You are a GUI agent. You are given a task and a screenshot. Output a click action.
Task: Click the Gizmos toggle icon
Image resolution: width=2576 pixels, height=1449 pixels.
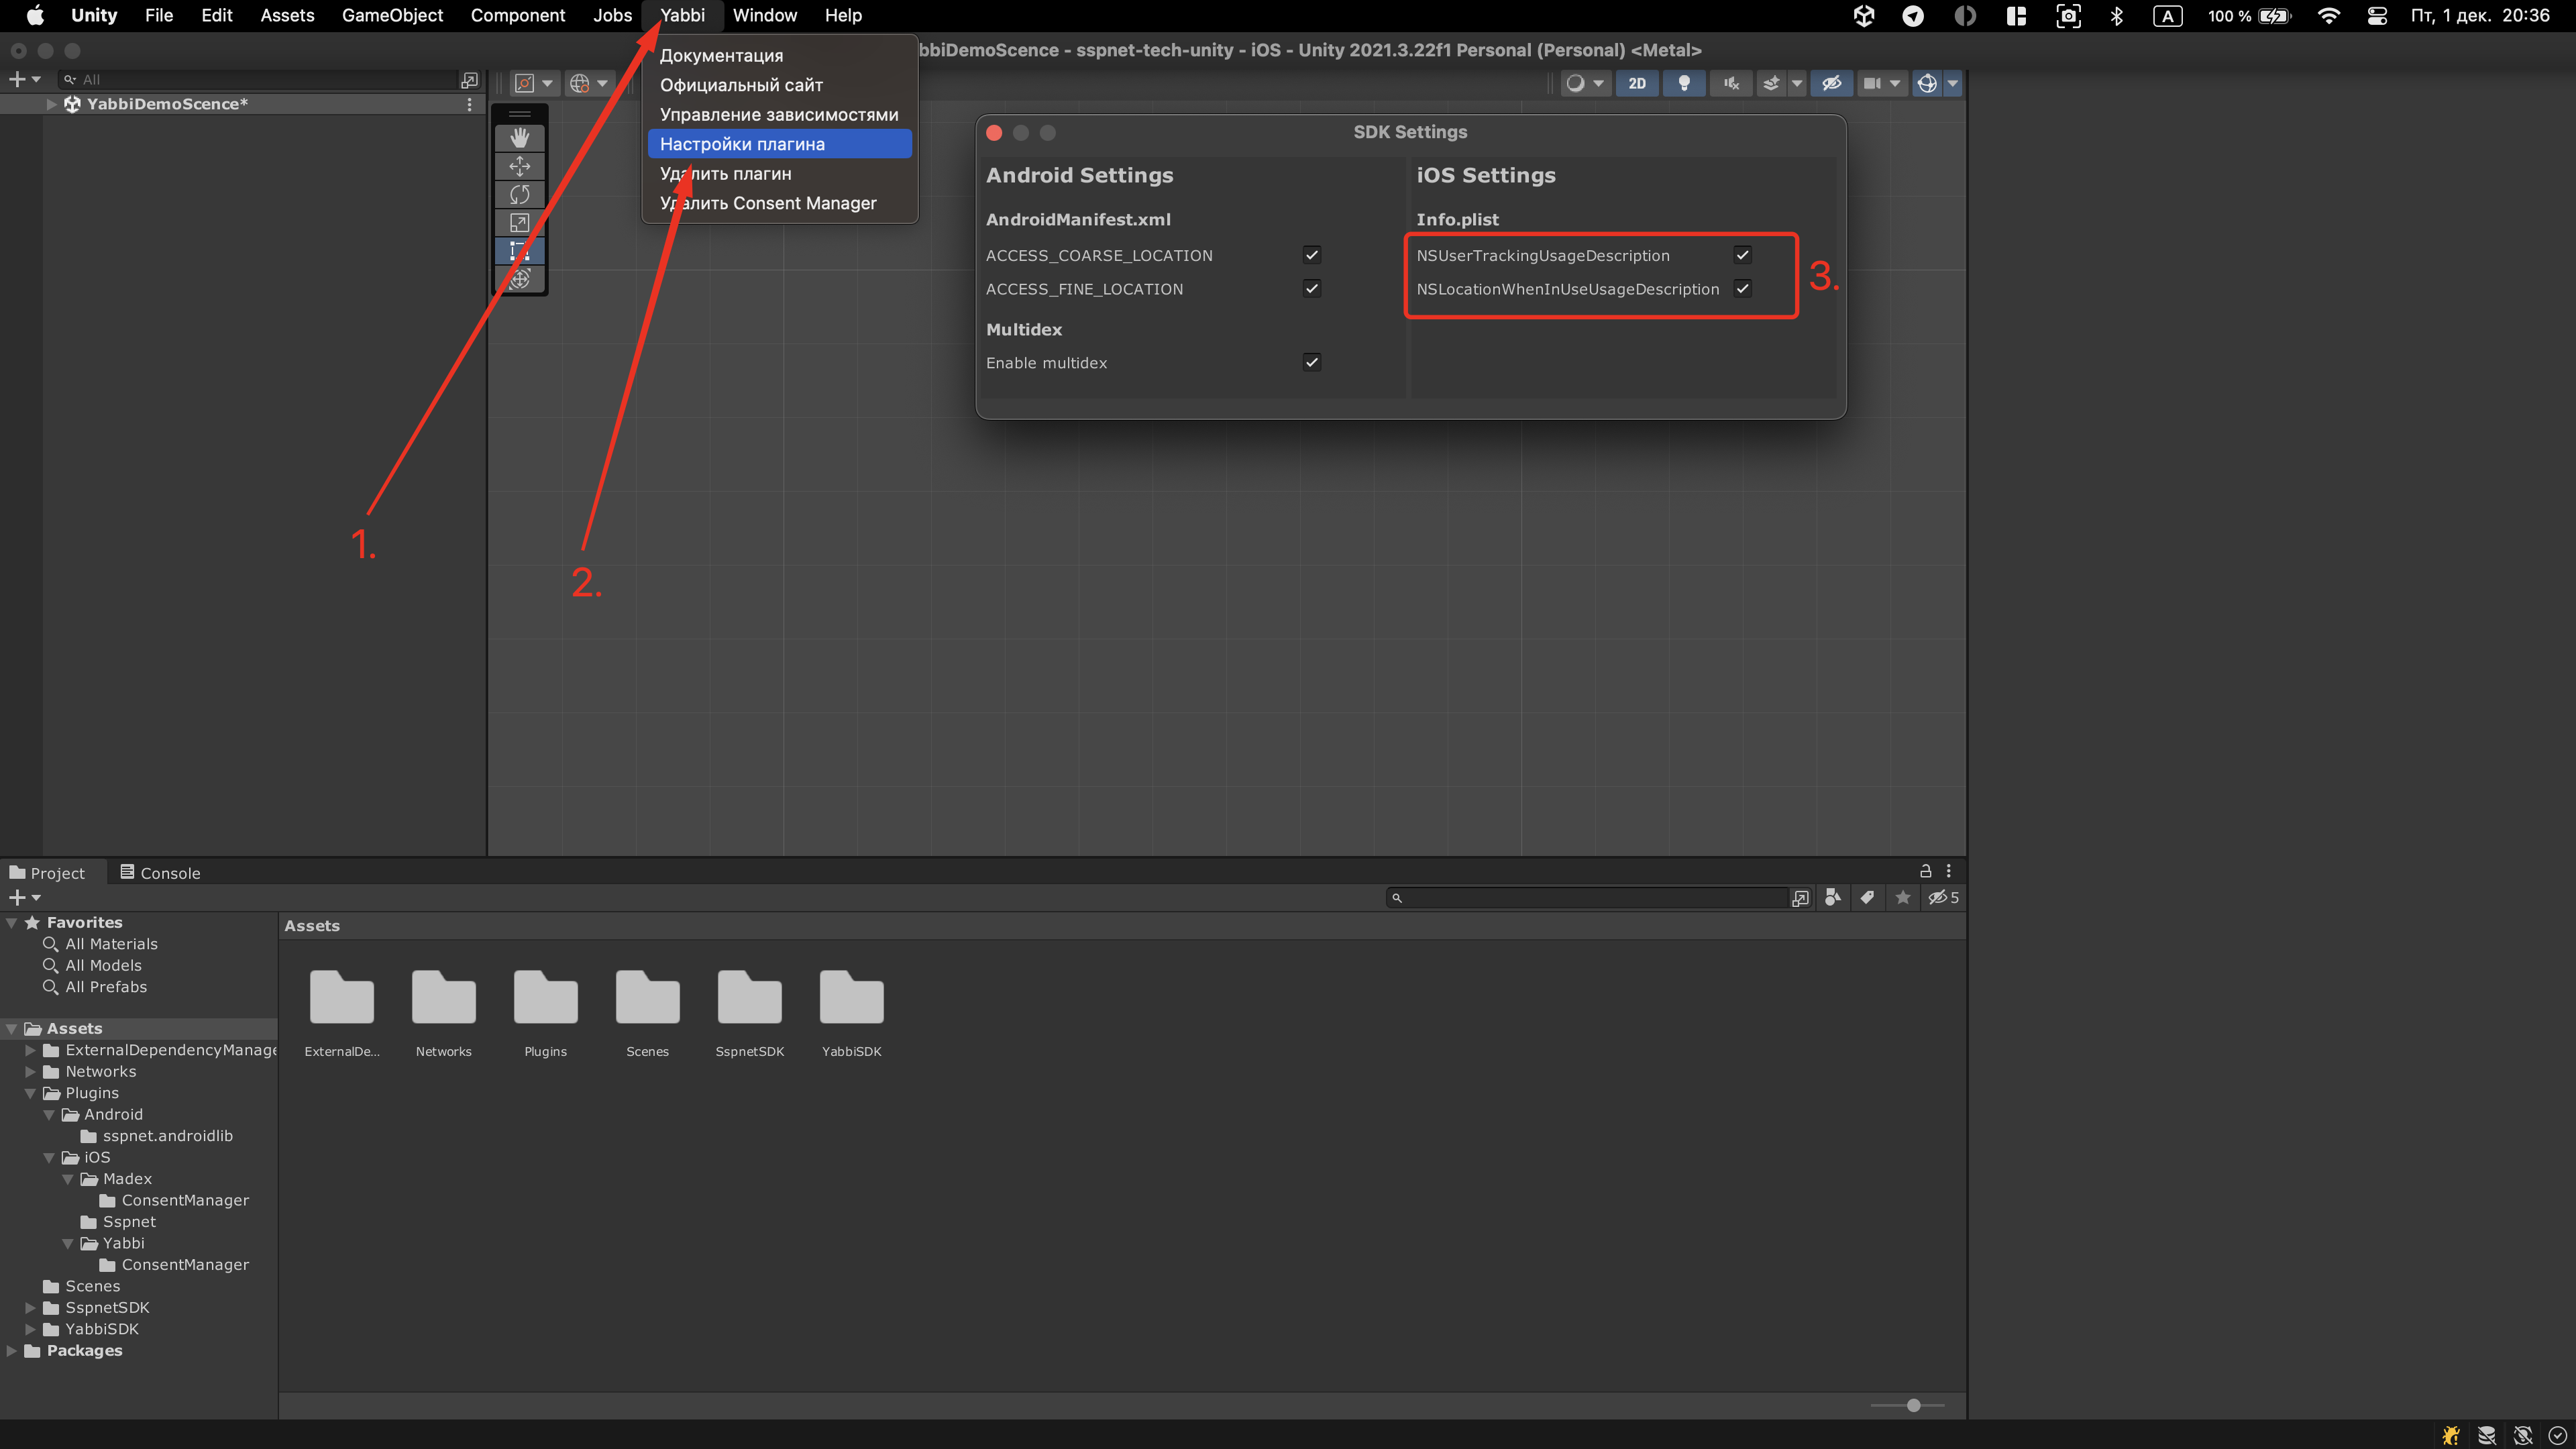coord(1926,83)
